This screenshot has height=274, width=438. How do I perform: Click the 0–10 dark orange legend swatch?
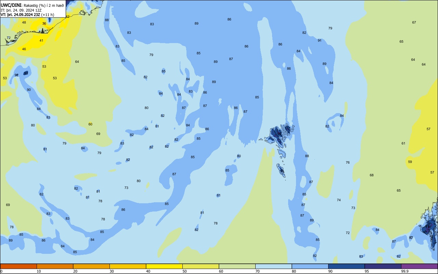point(18,266)
